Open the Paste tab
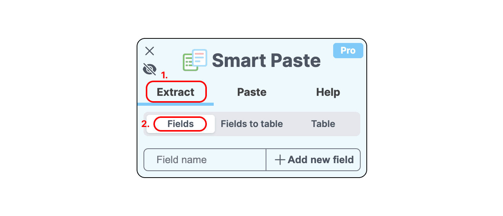Viewport: 503px width, 216px height. [252, 92]
